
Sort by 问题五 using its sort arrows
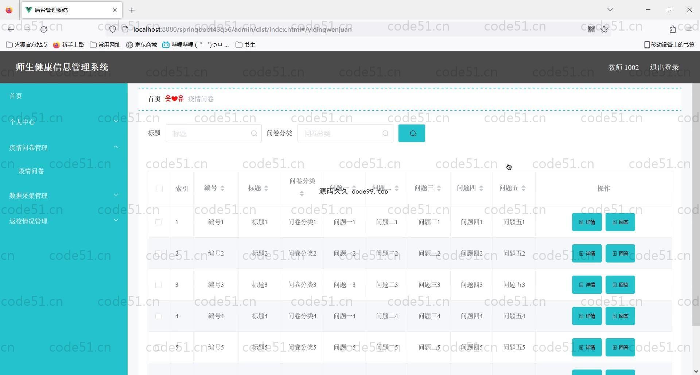pos(524,188)
